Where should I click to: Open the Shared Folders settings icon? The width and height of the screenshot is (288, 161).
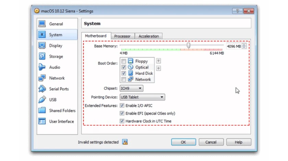point(42,111)
